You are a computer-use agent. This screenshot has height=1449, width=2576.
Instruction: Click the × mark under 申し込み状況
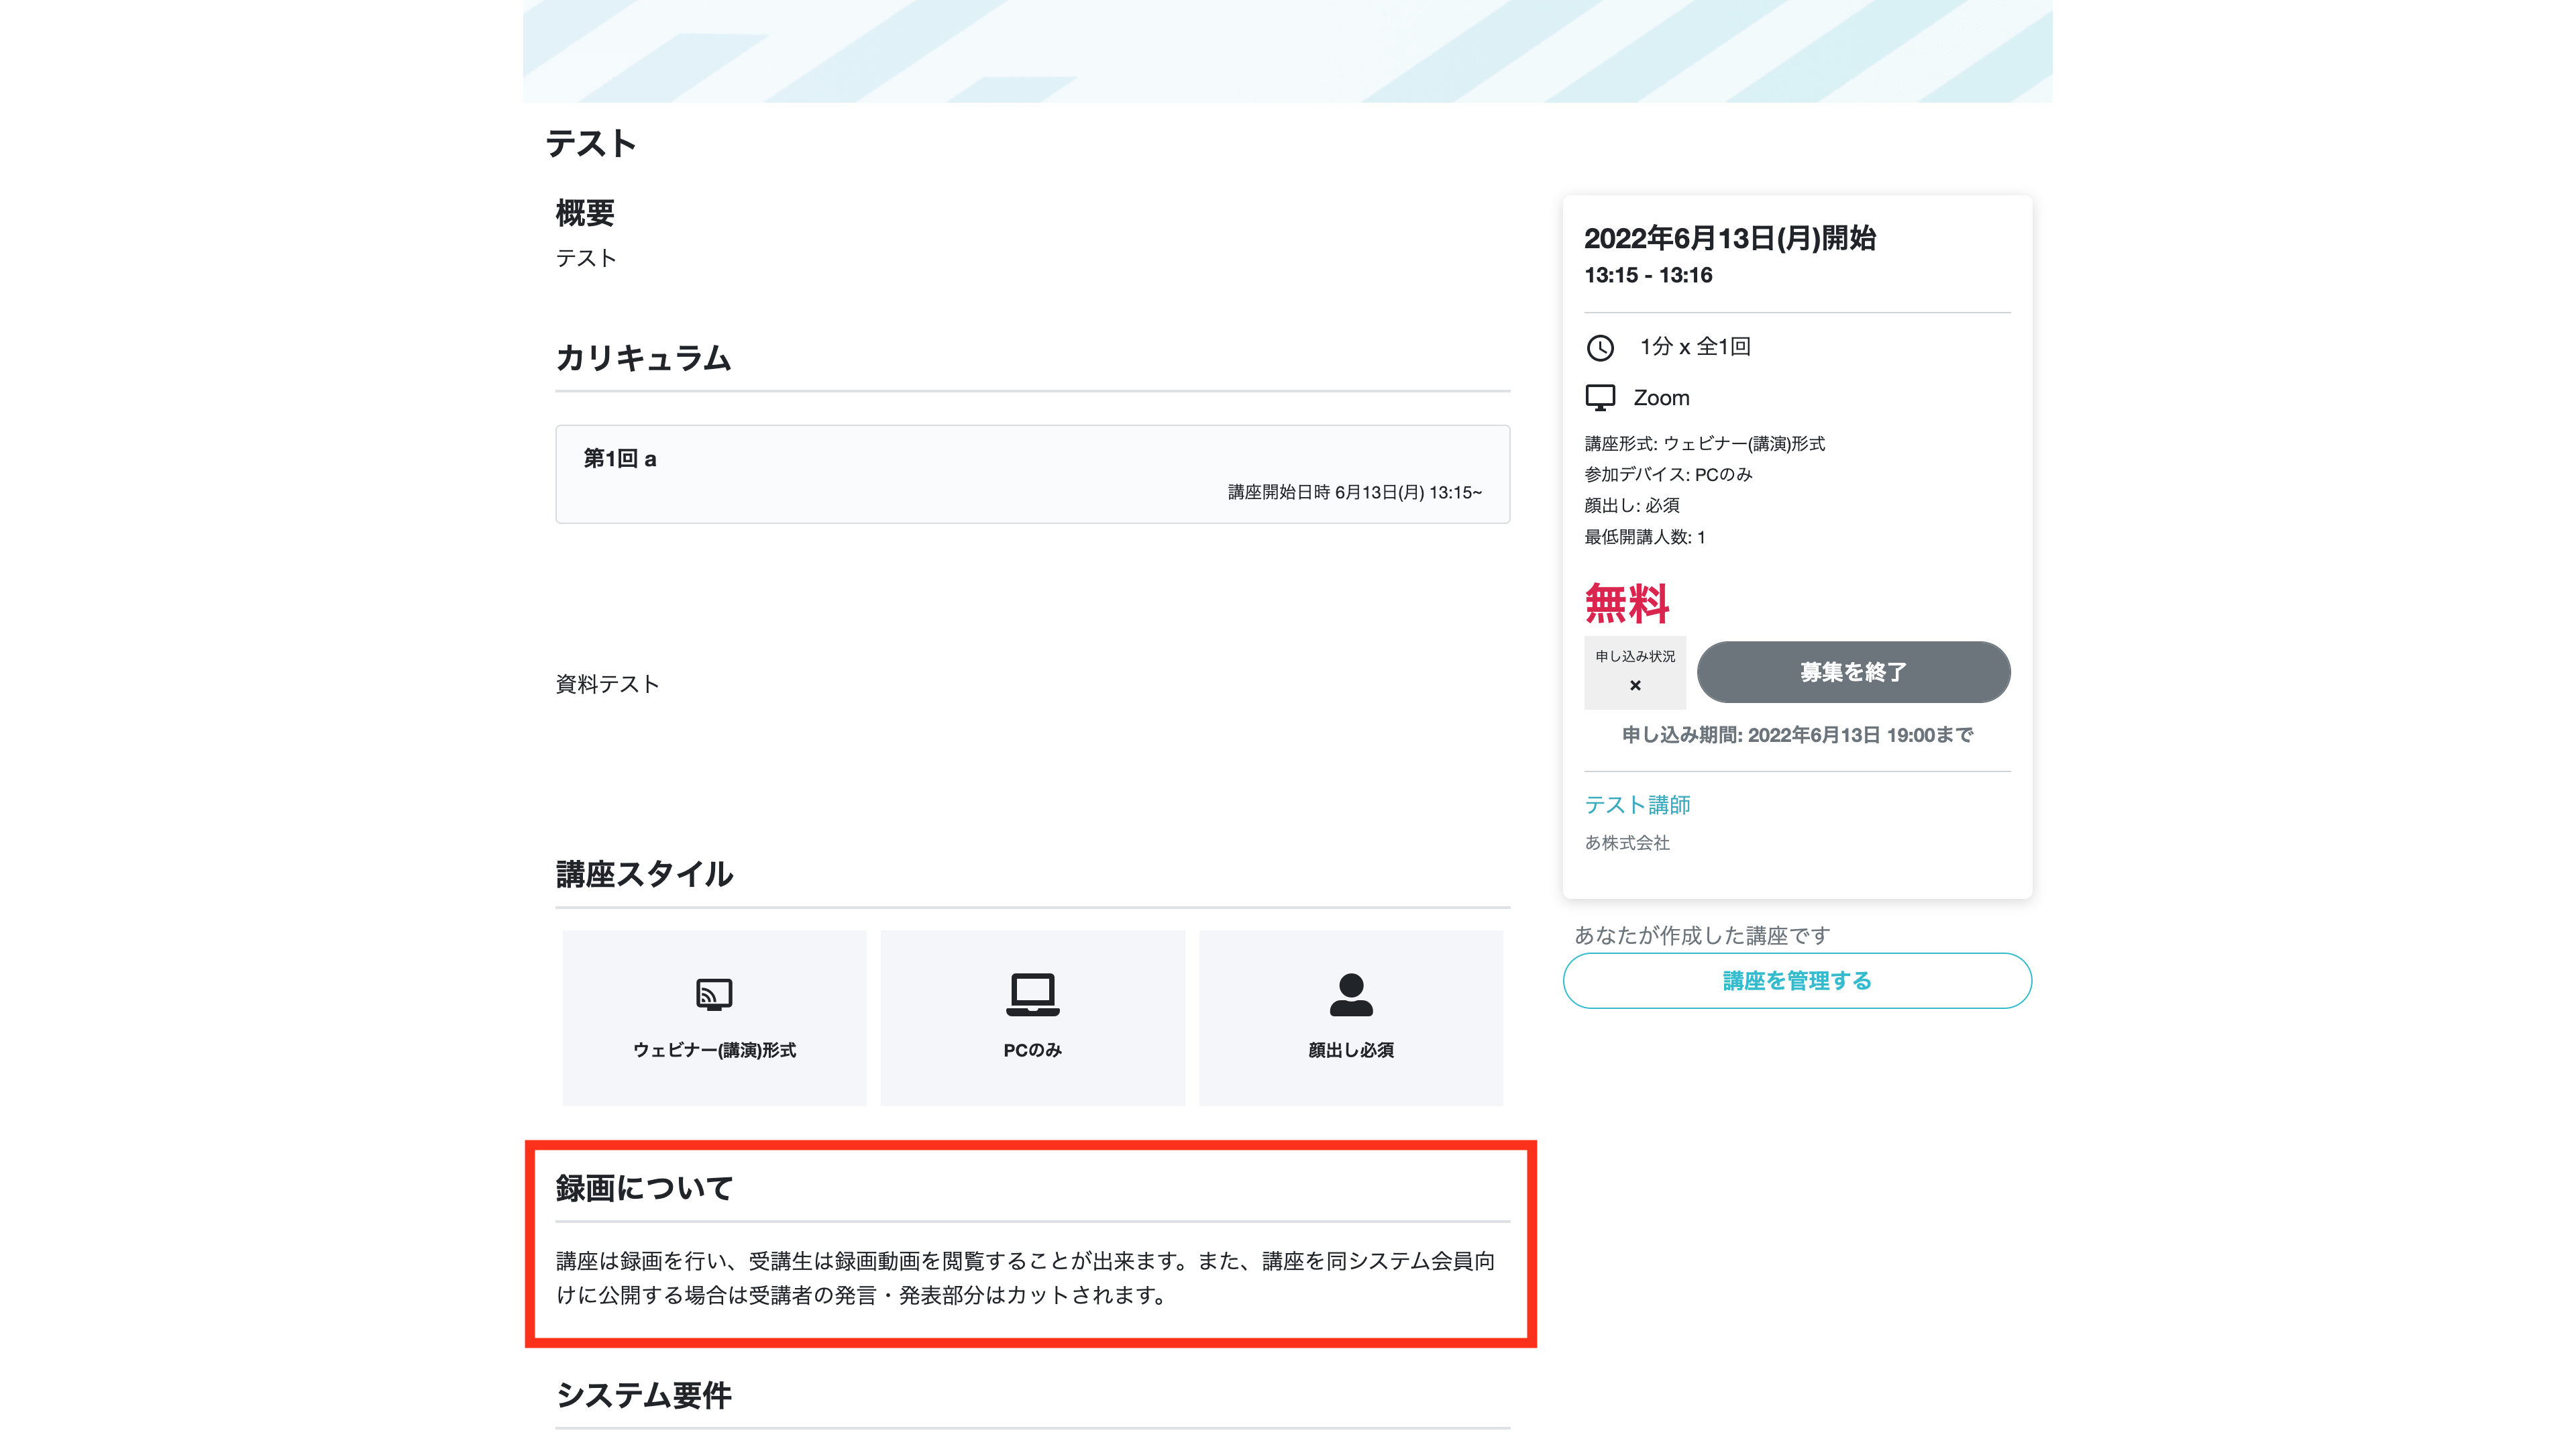[x=1635, y=685]
